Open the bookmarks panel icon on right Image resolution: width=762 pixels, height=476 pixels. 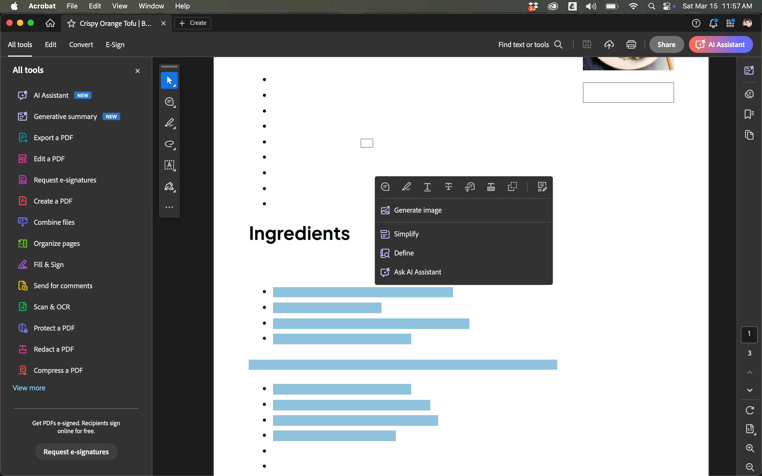[x=749, y=114]
